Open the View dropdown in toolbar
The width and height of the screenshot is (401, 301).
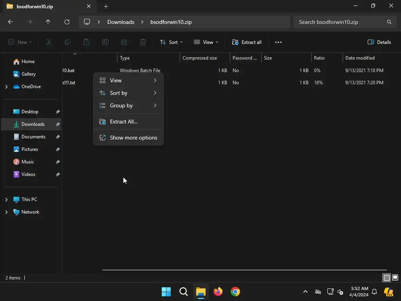[x=206, y=42]
